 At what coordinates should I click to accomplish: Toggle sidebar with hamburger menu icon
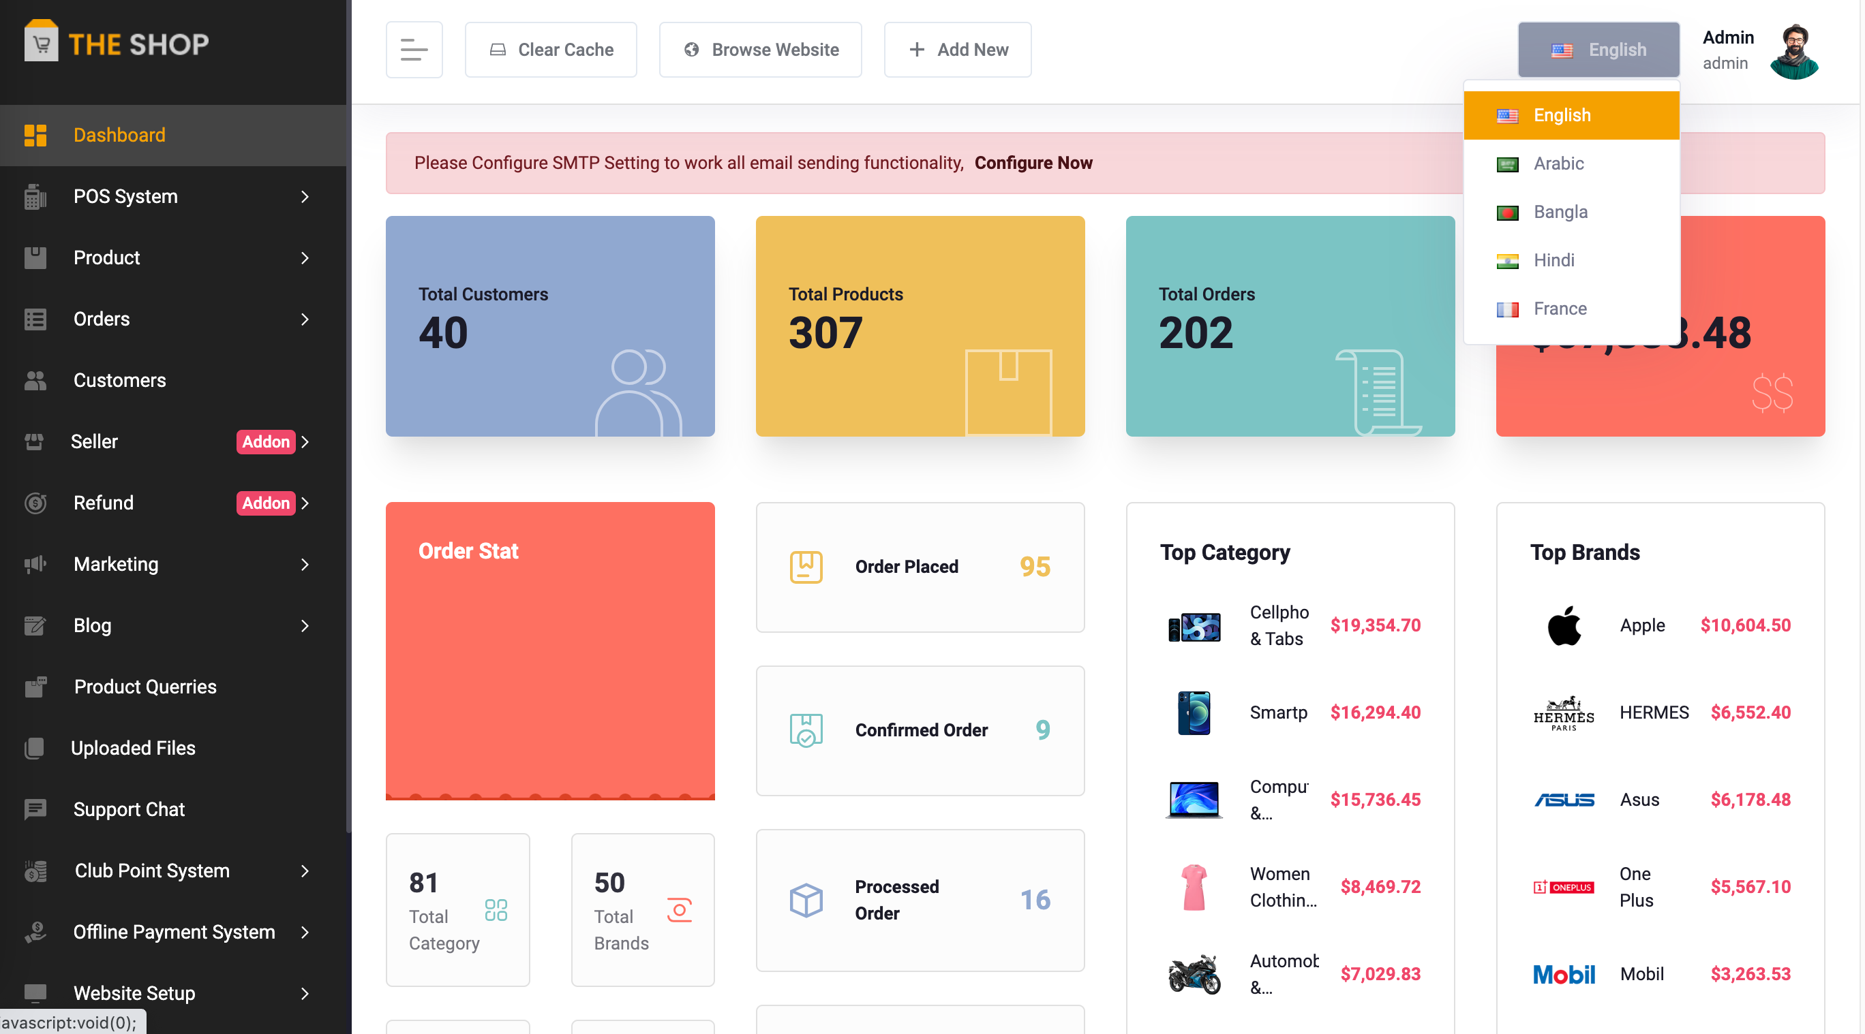(414, 49)
